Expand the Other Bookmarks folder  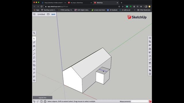click(x=144, y=10)
